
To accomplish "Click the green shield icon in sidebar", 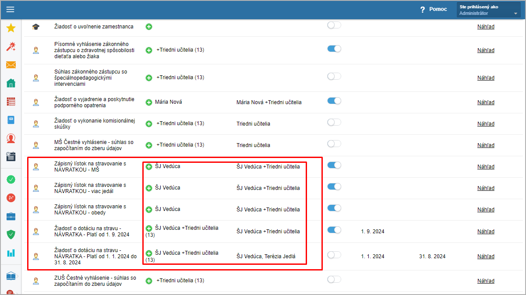I will (x=11, y=235).
